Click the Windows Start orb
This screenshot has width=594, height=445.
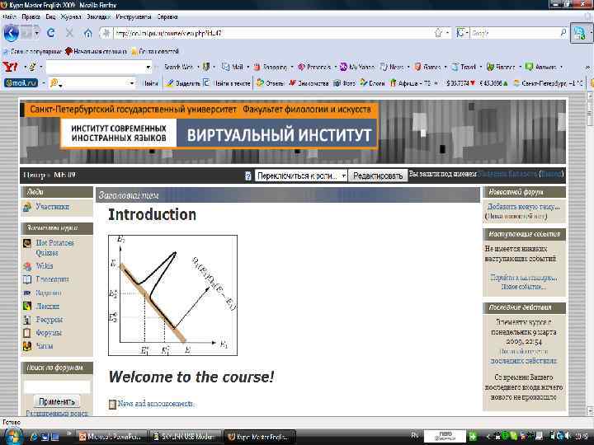point(13,437)
